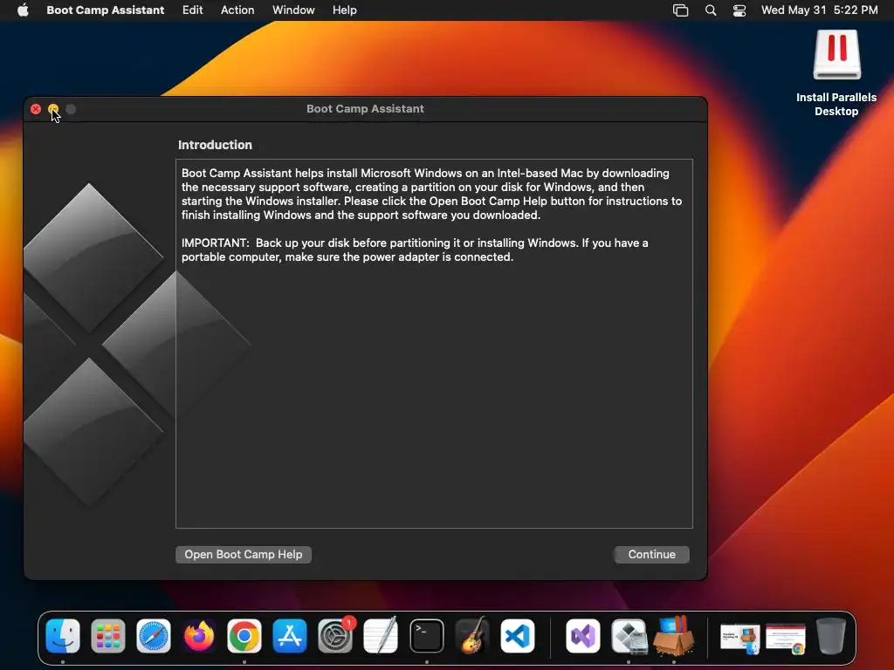Open Visual Studio Code from the Dock
This screenshot has height=670, width=894.
[x=517, y=636]
